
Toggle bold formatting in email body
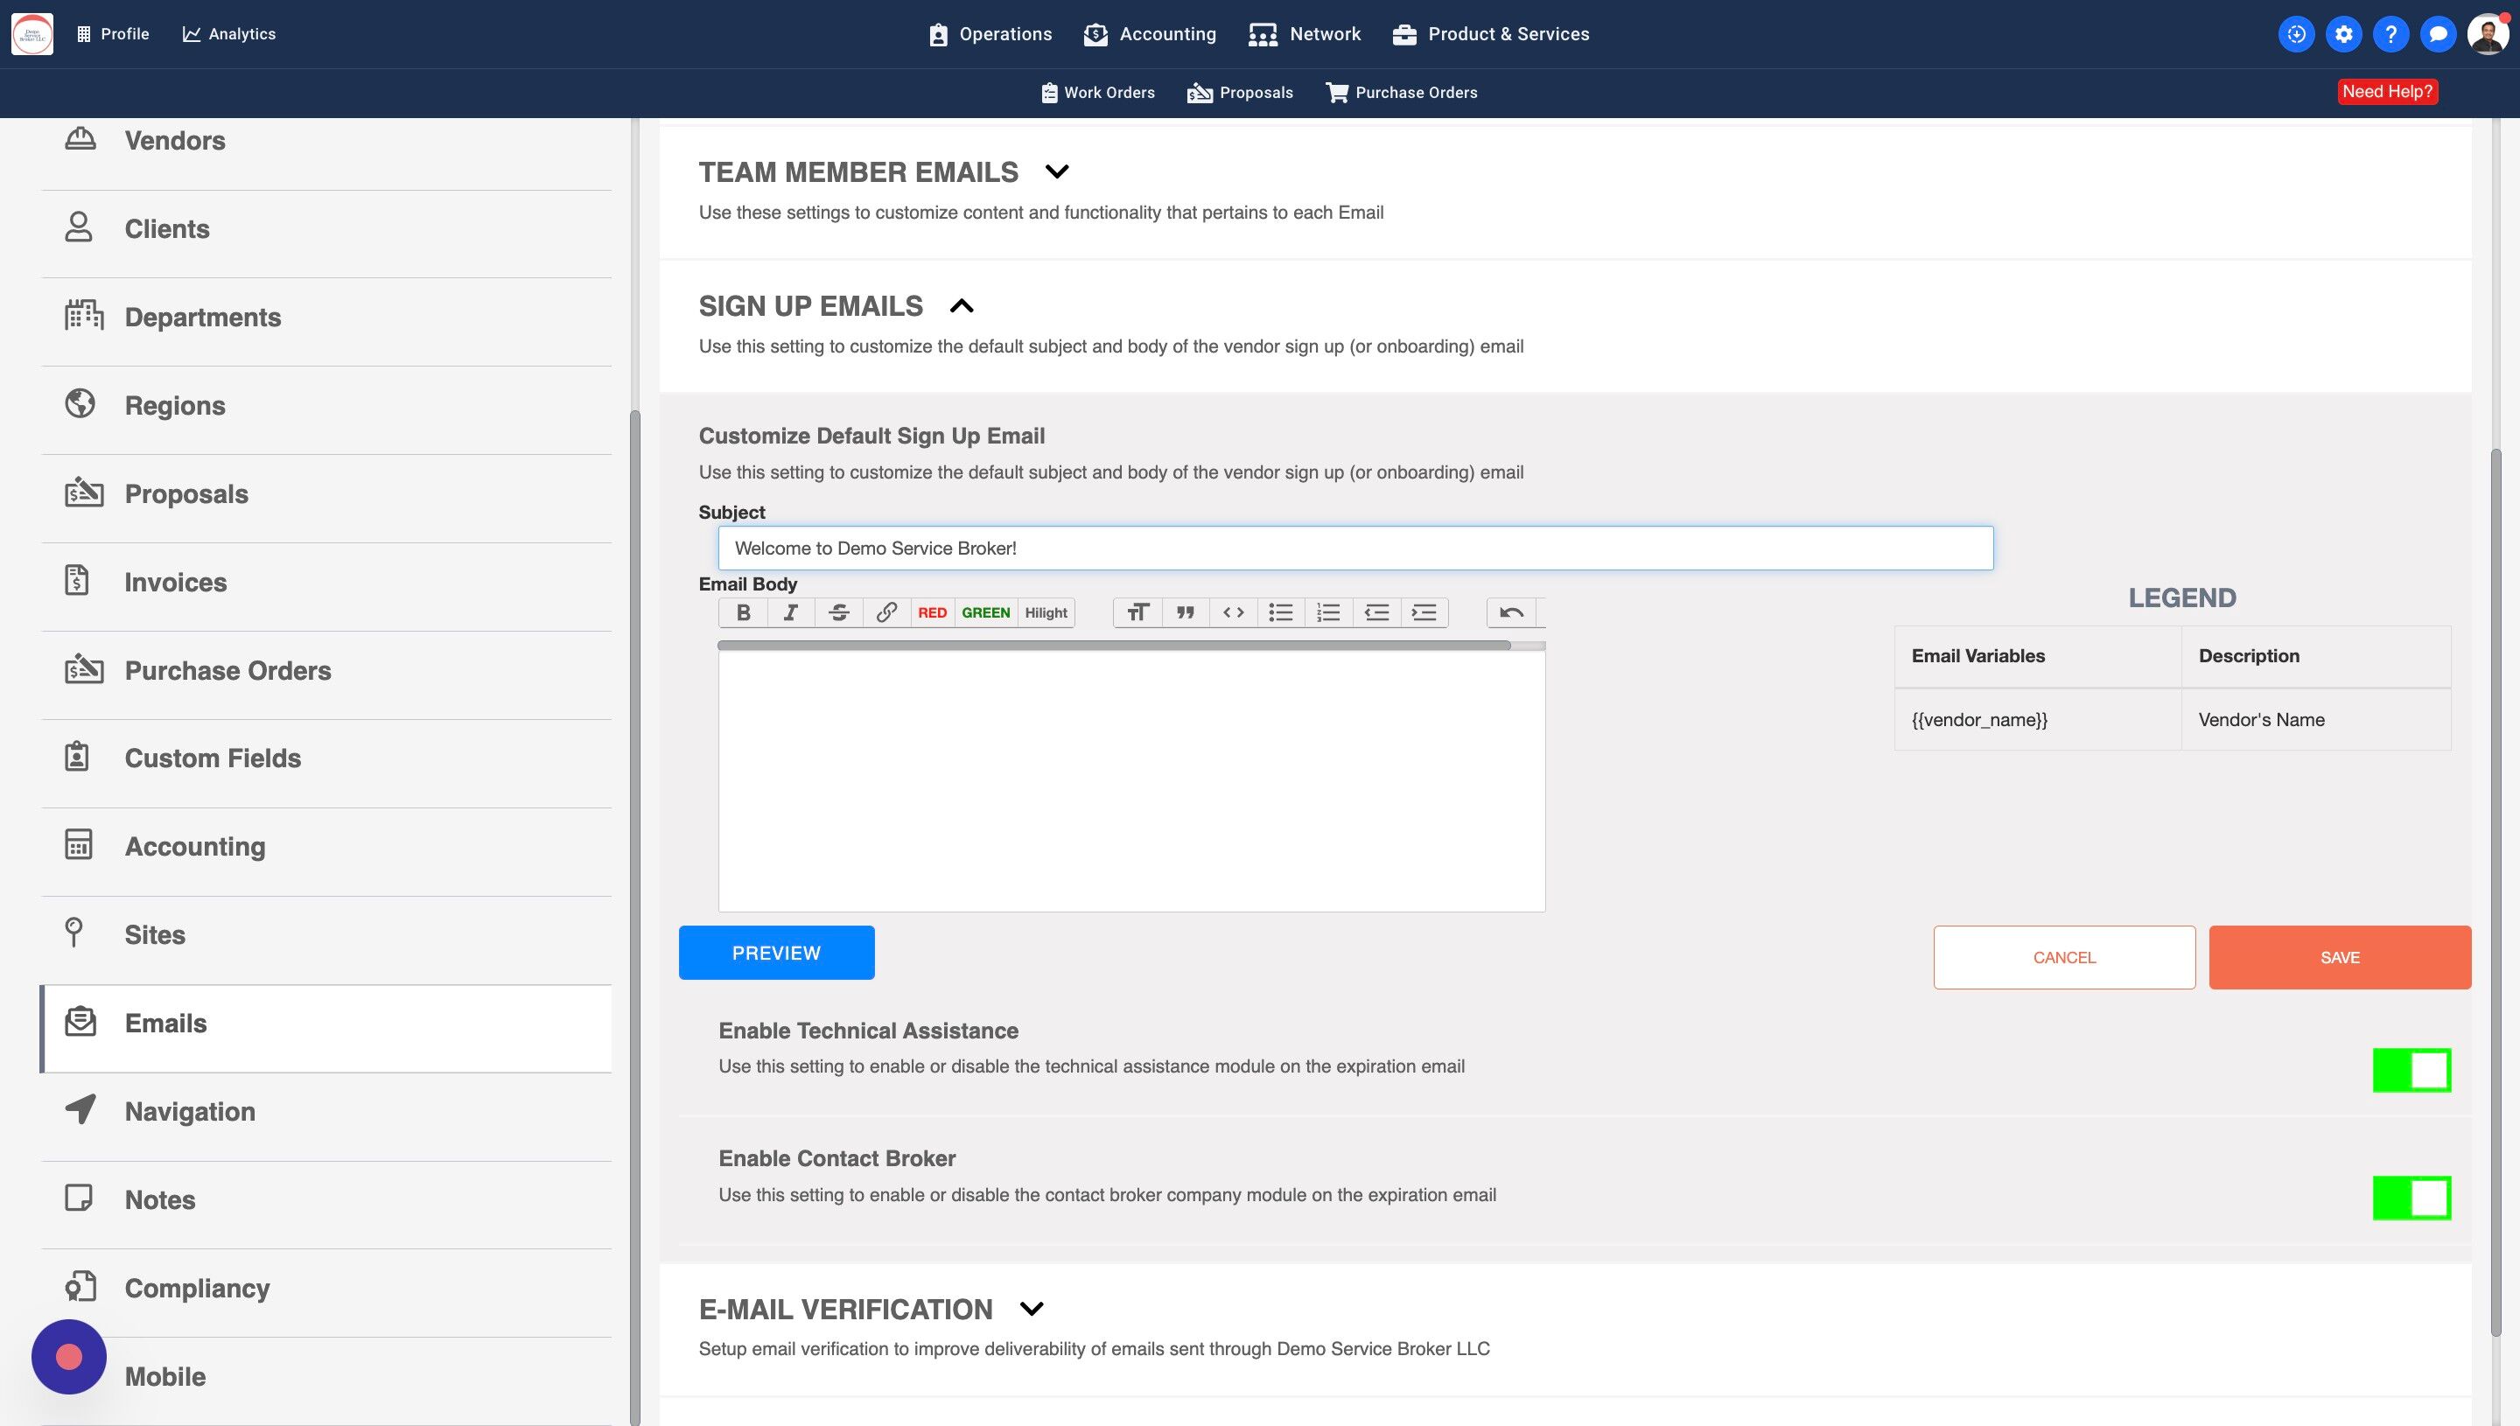click(x=744, y=613)
